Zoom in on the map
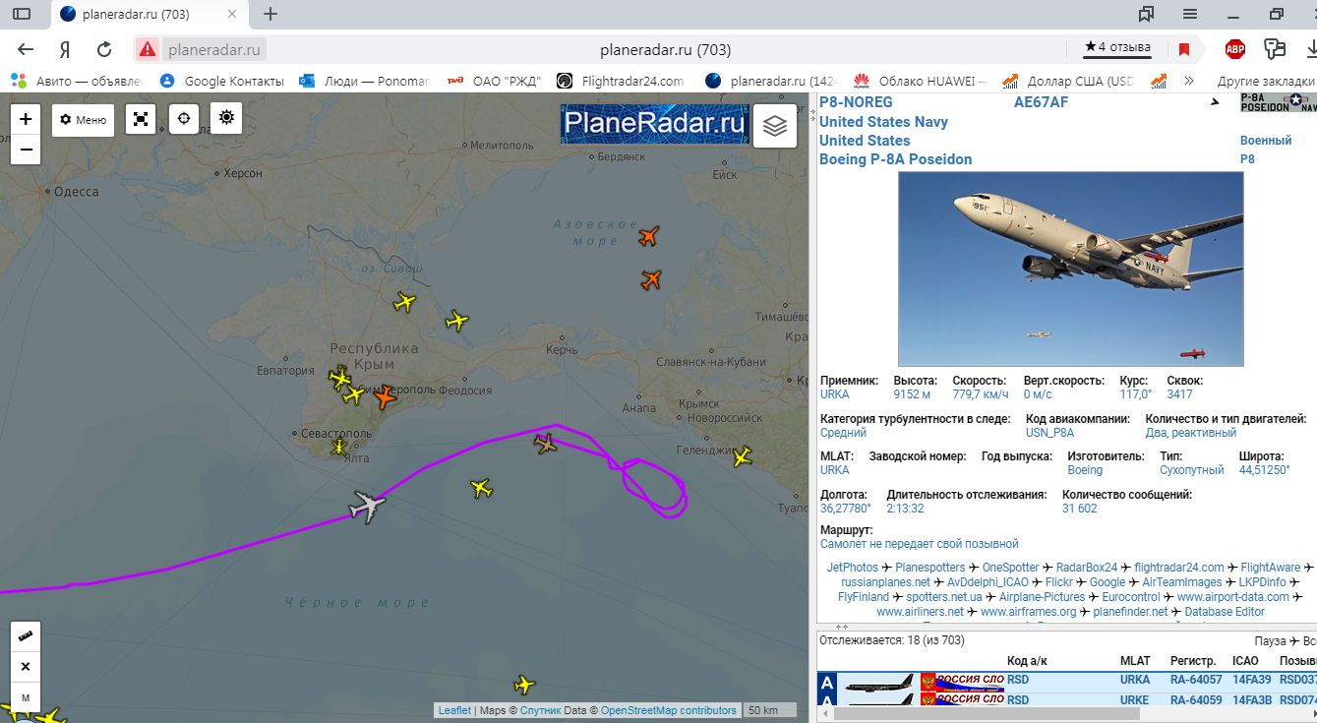 click(x=26, y=119)
